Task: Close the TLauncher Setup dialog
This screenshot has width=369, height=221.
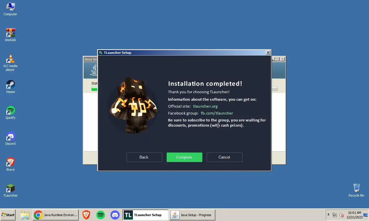Action: pos(268,52)
